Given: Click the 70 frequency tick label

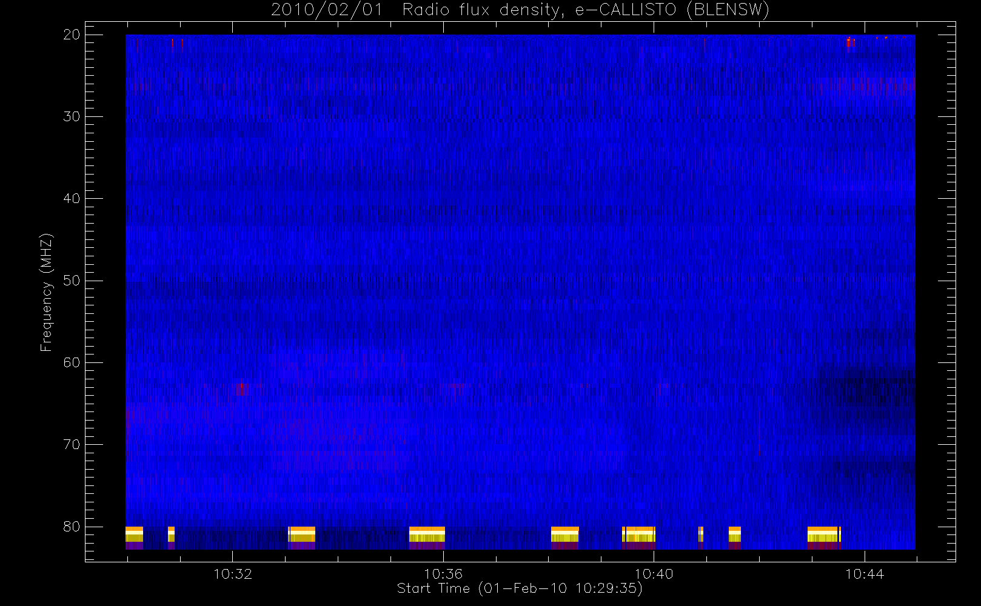Looking at the screenshot, I should point(72,445).
